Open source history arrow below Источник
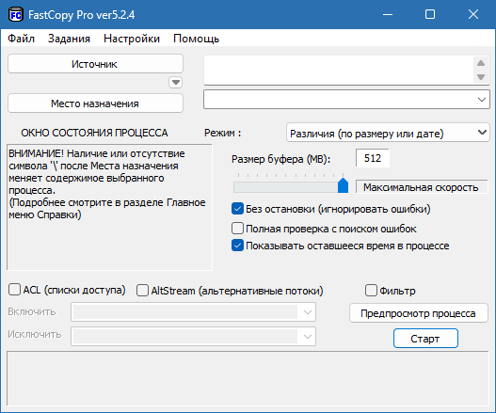Viewport: 496px width, 413px height. [176, 83]
